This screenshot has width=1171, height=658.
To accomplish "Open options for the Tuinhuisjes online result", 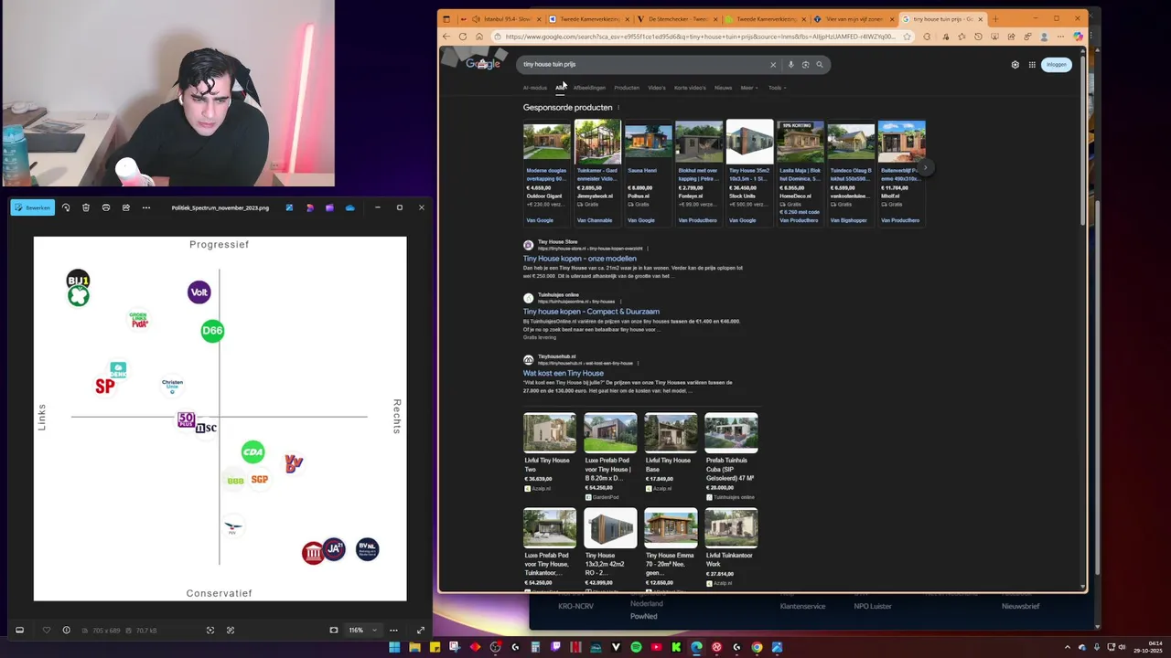I will point(621,302).
